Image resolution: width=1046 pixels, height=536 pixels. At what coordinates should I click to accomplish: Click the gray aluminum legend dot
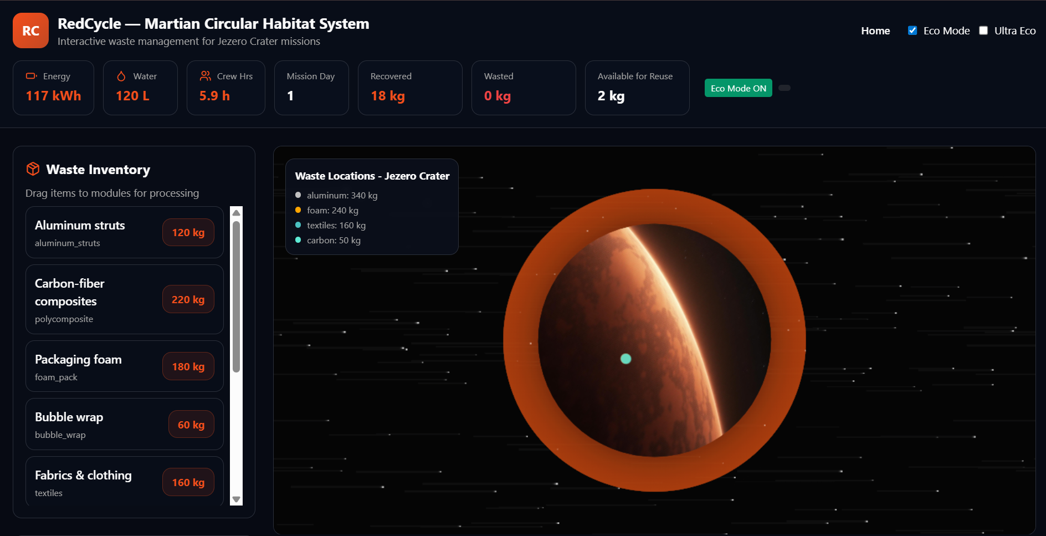coord(298,195)
